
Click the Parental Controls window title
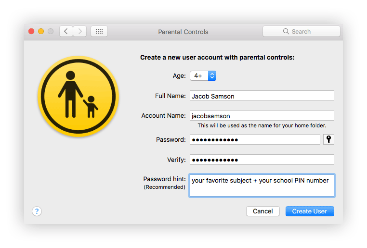coord(183,32)
